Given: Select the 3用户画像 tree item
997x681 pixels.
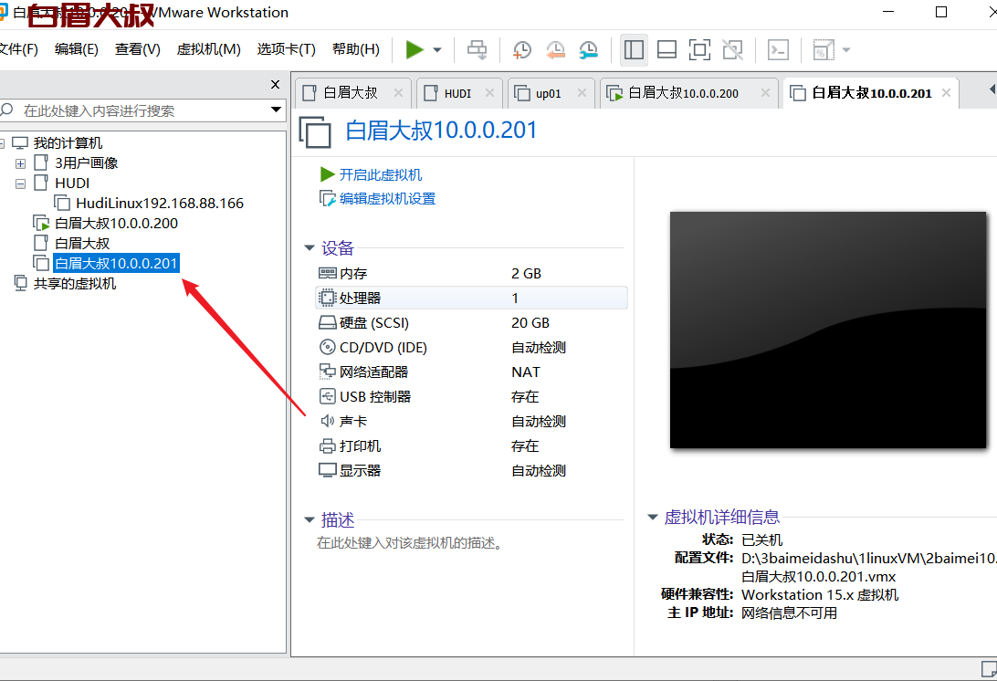Looking at the screenshot, I should pyautogui.click(x=86, y=163).
